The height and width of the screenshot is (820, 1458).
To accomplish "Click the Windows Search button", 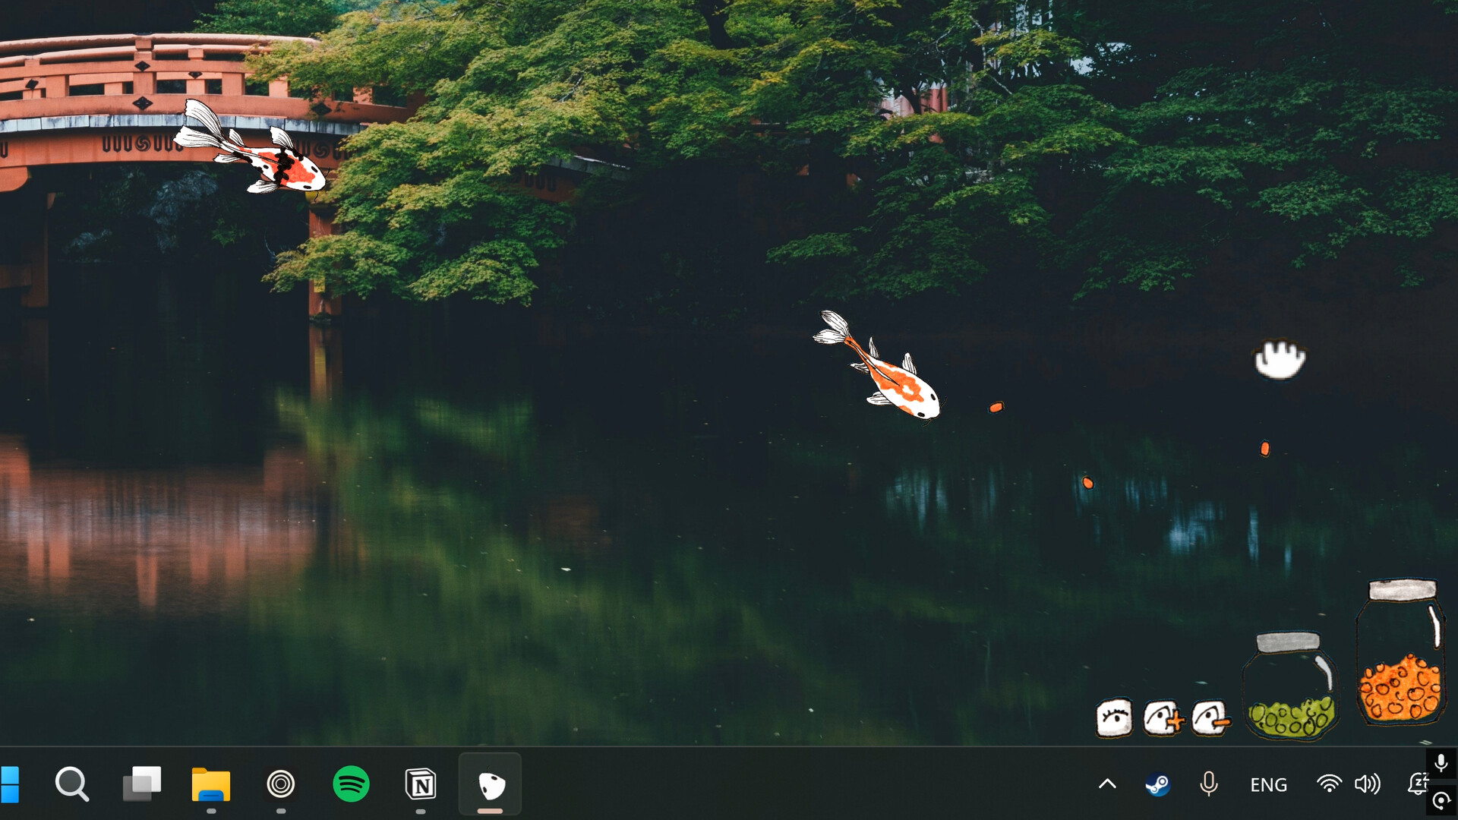I will pos(72,784).
